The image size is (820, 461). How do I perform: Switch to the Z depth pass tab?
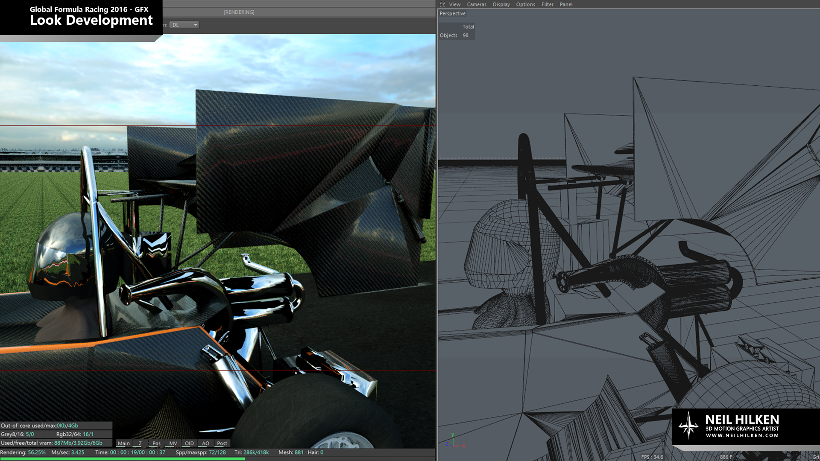click(x=140, y=443)
